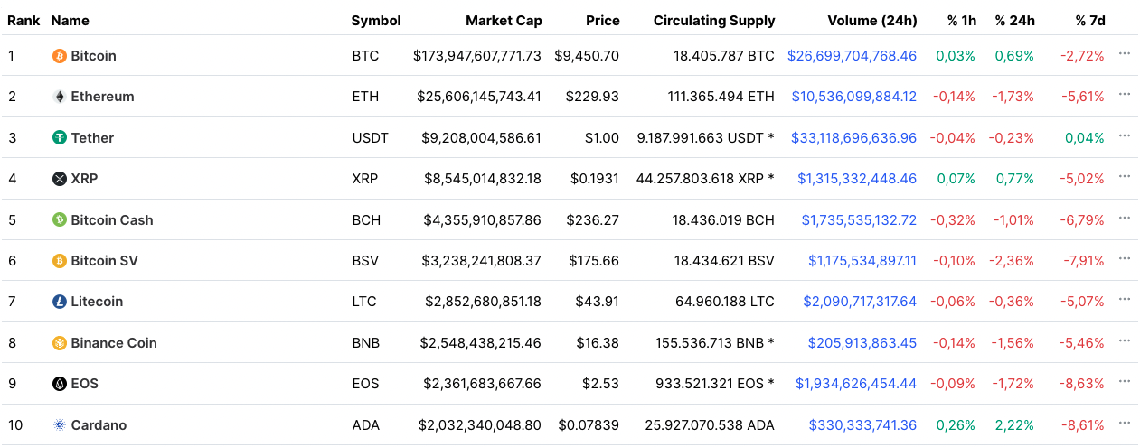Open Litecoin's 24h volume link
This screenshot has height=447, width=1140.
(859, 302)
